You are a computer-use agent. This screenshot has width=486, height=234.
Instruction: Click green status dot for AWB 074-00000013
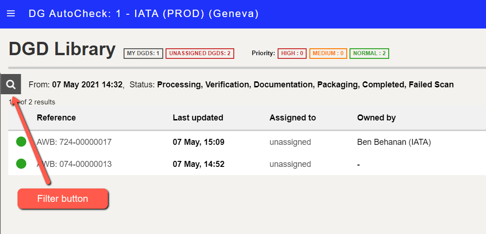(x=21, y=164)
